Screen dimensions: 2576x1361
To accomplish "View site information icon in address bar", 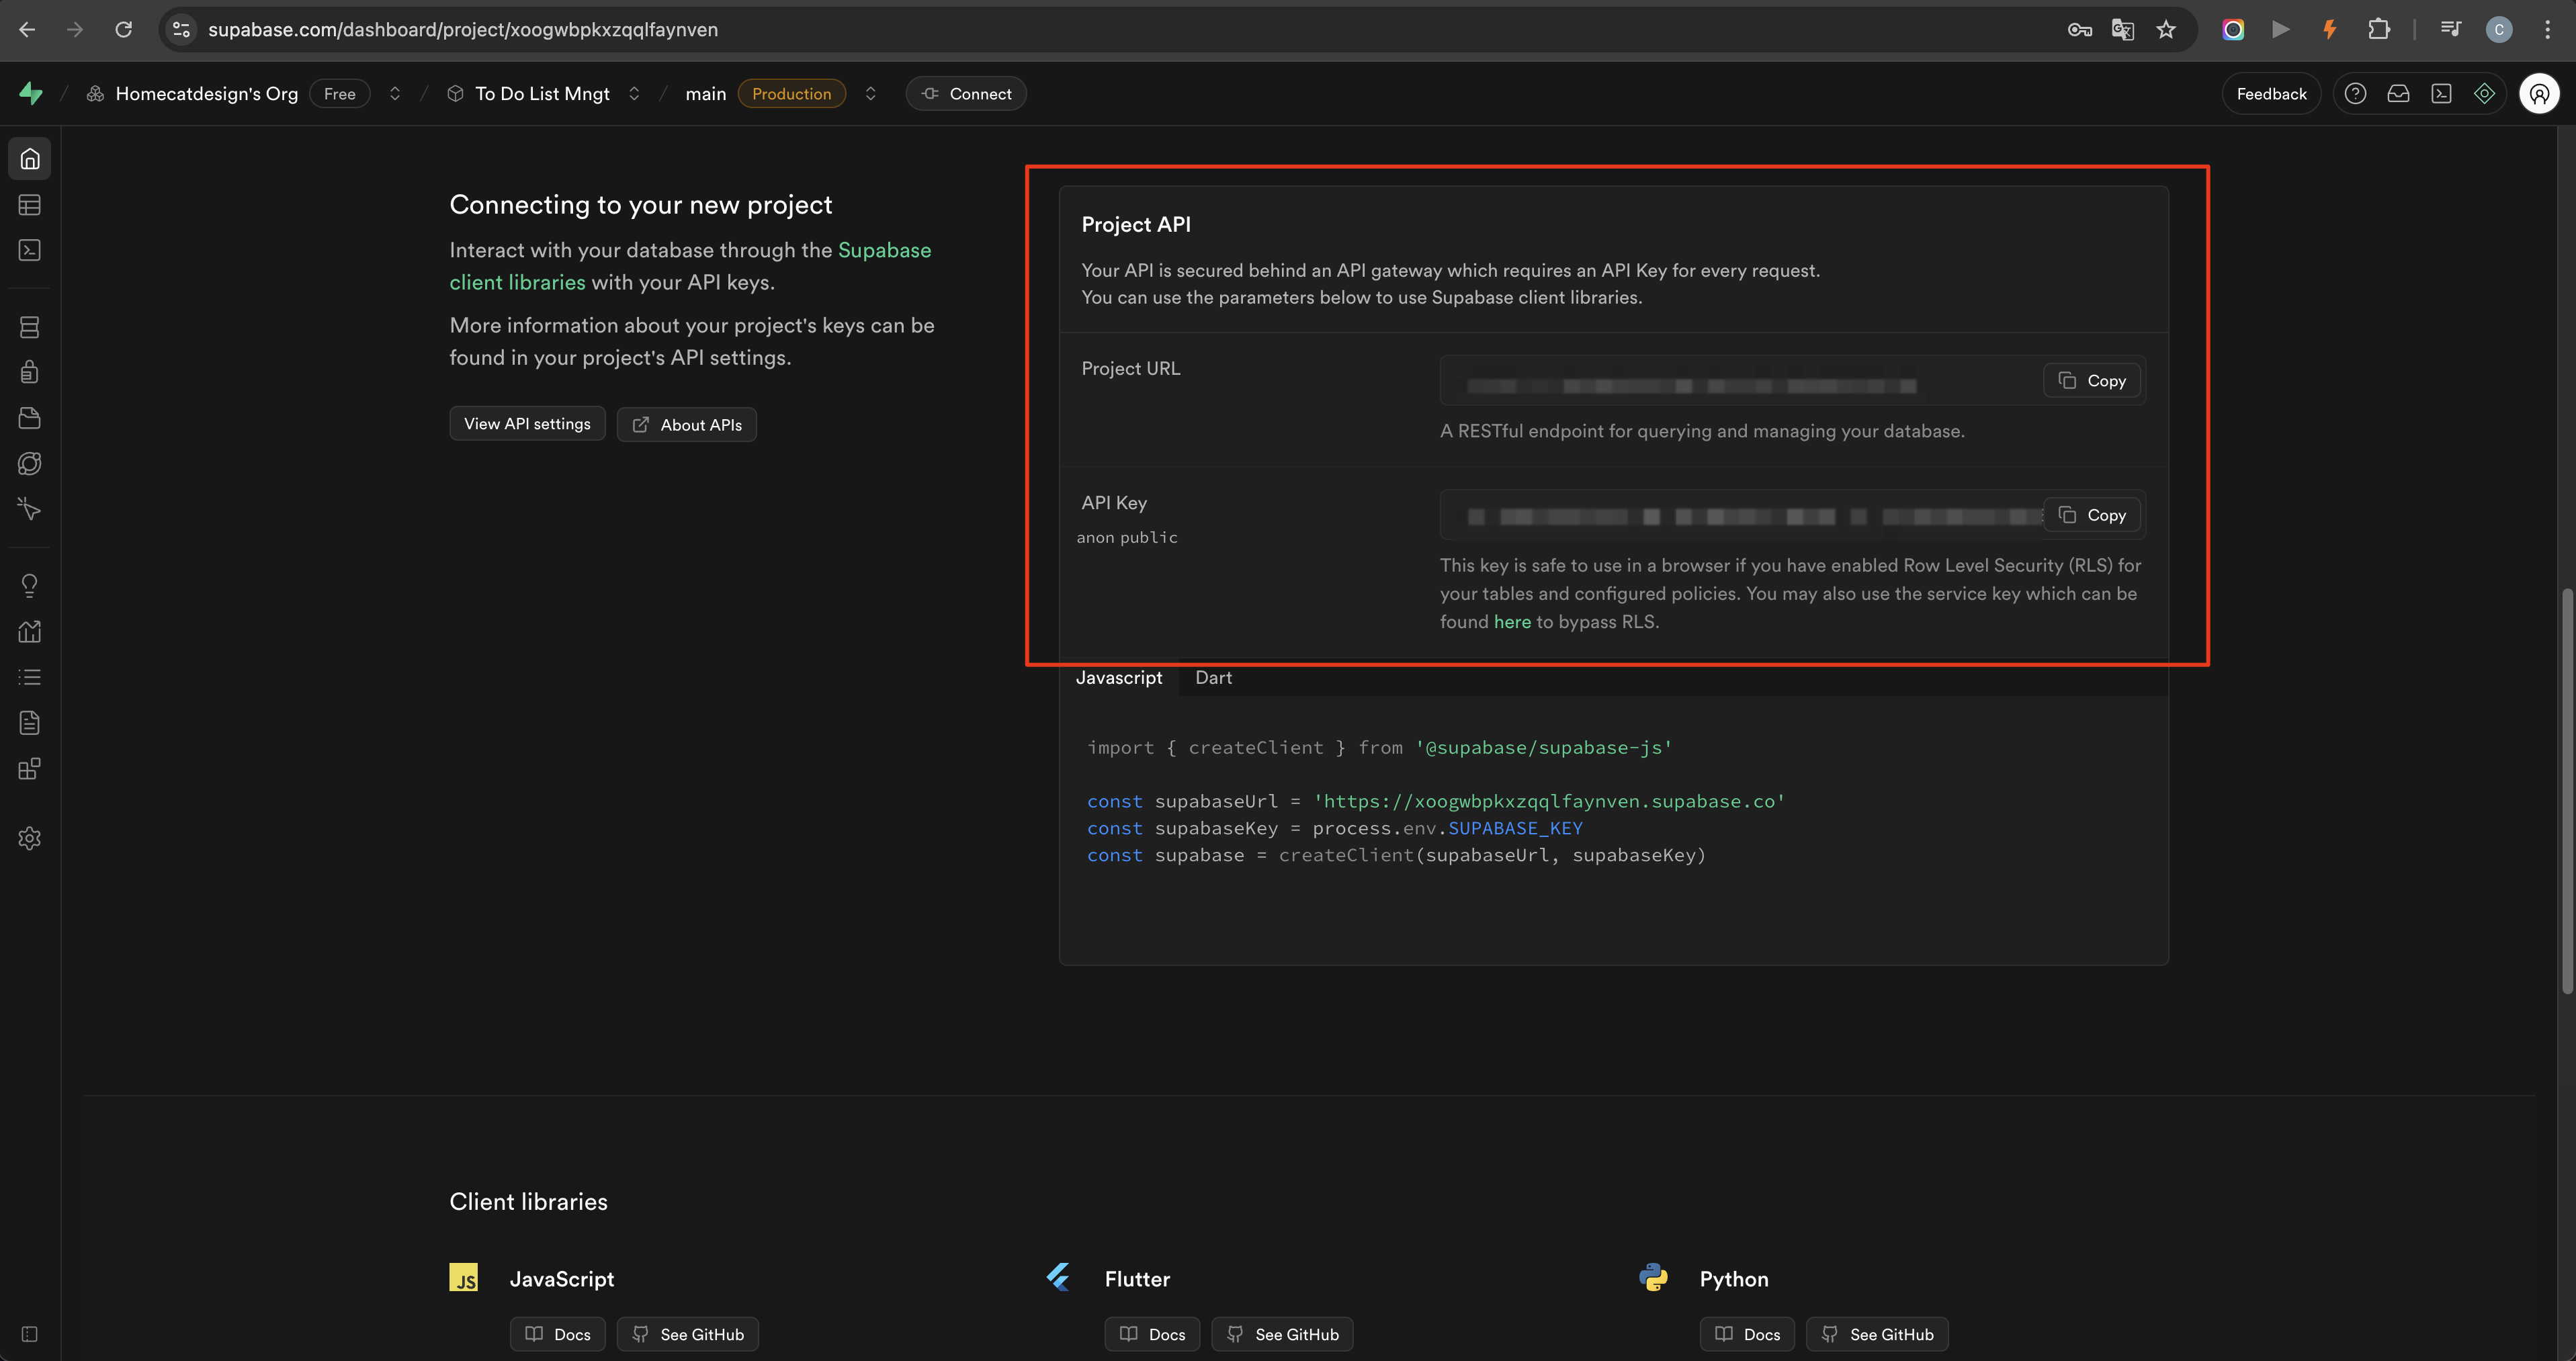I will tap(181, 29).
